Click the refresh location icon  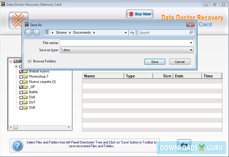(132, 32)
